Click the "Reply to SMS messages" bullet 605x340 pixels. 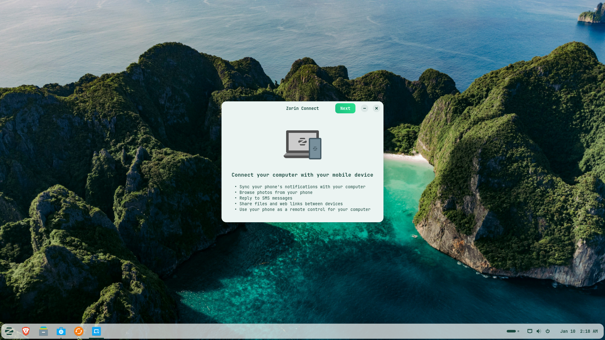tap(266, 198)
